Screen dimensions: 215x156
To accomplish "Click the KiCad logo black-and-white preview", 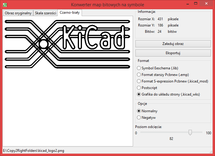I will 67,44.
